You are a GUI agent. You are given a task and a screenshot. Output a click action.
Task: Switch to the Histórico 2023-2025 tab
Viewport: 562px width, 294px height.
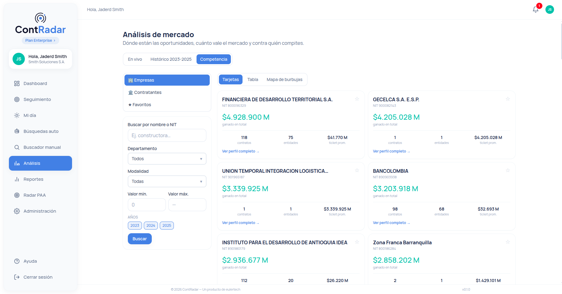point(171,59)
